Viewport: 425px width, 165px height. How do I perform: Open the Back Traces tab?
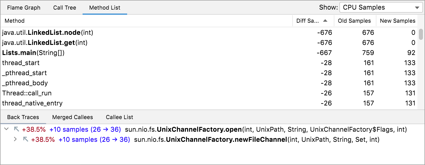[23, 117]
